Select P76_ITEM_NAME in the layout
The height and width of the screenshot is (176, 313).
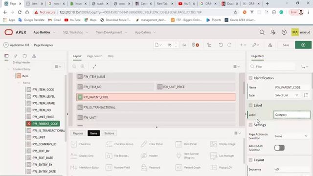point(156,77)
